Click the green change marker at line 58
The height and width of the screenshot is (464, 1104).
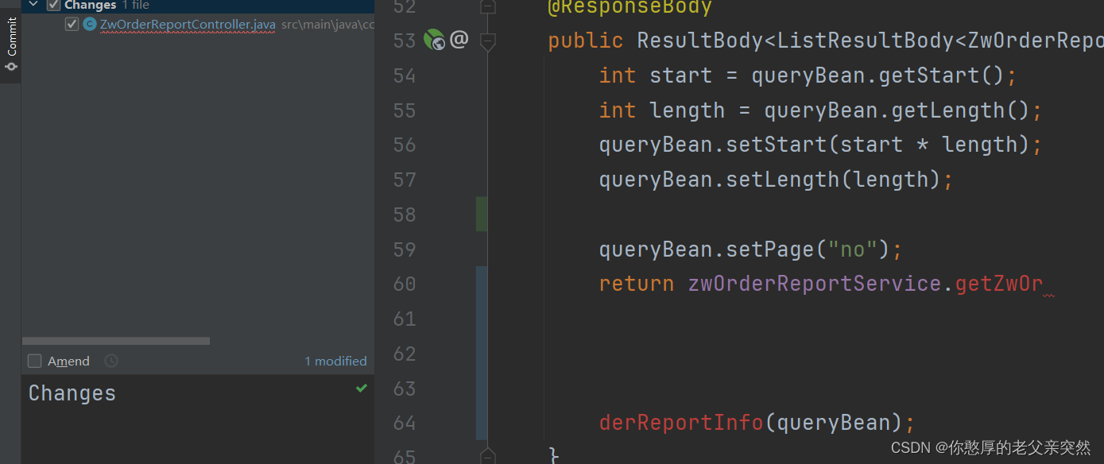coord(482,215)
